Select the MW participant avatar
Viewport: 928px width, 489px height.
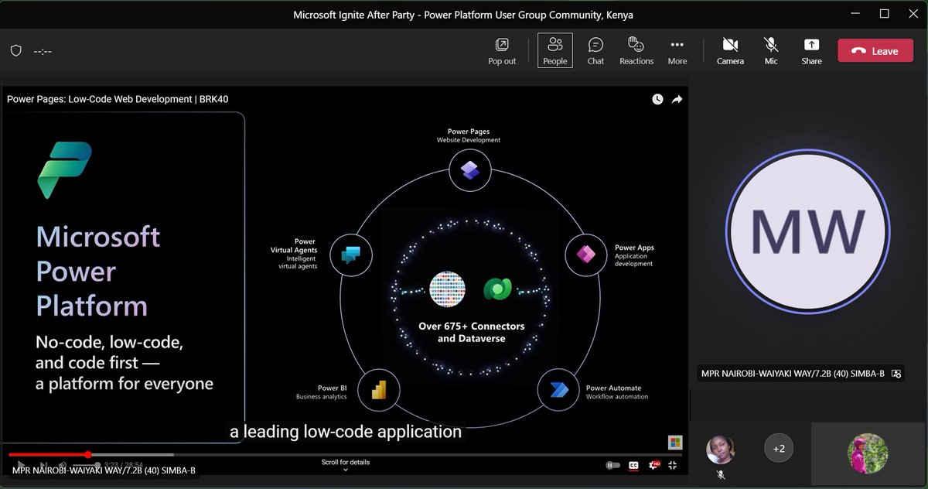point(807,231)
